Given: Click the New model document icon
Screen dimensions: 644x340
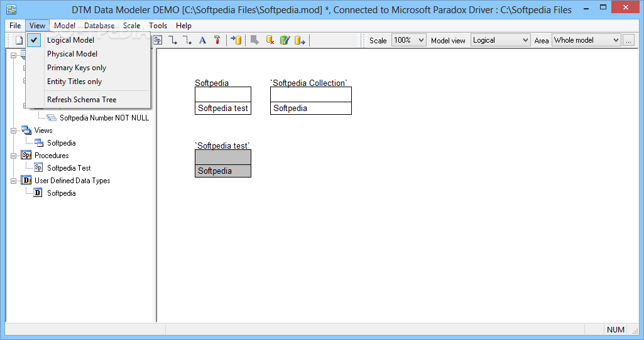Looking at the screenshot, I should [19, 40].
